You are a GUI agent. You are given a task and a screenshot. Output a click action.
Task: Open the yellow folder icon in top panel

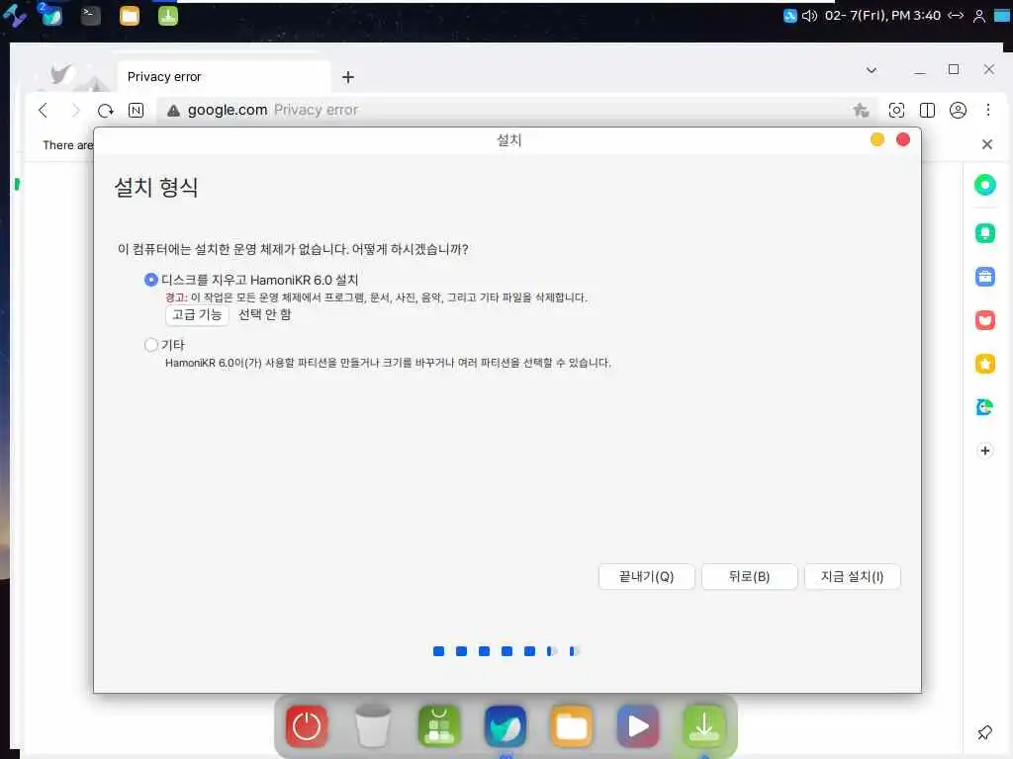(130, 16)
